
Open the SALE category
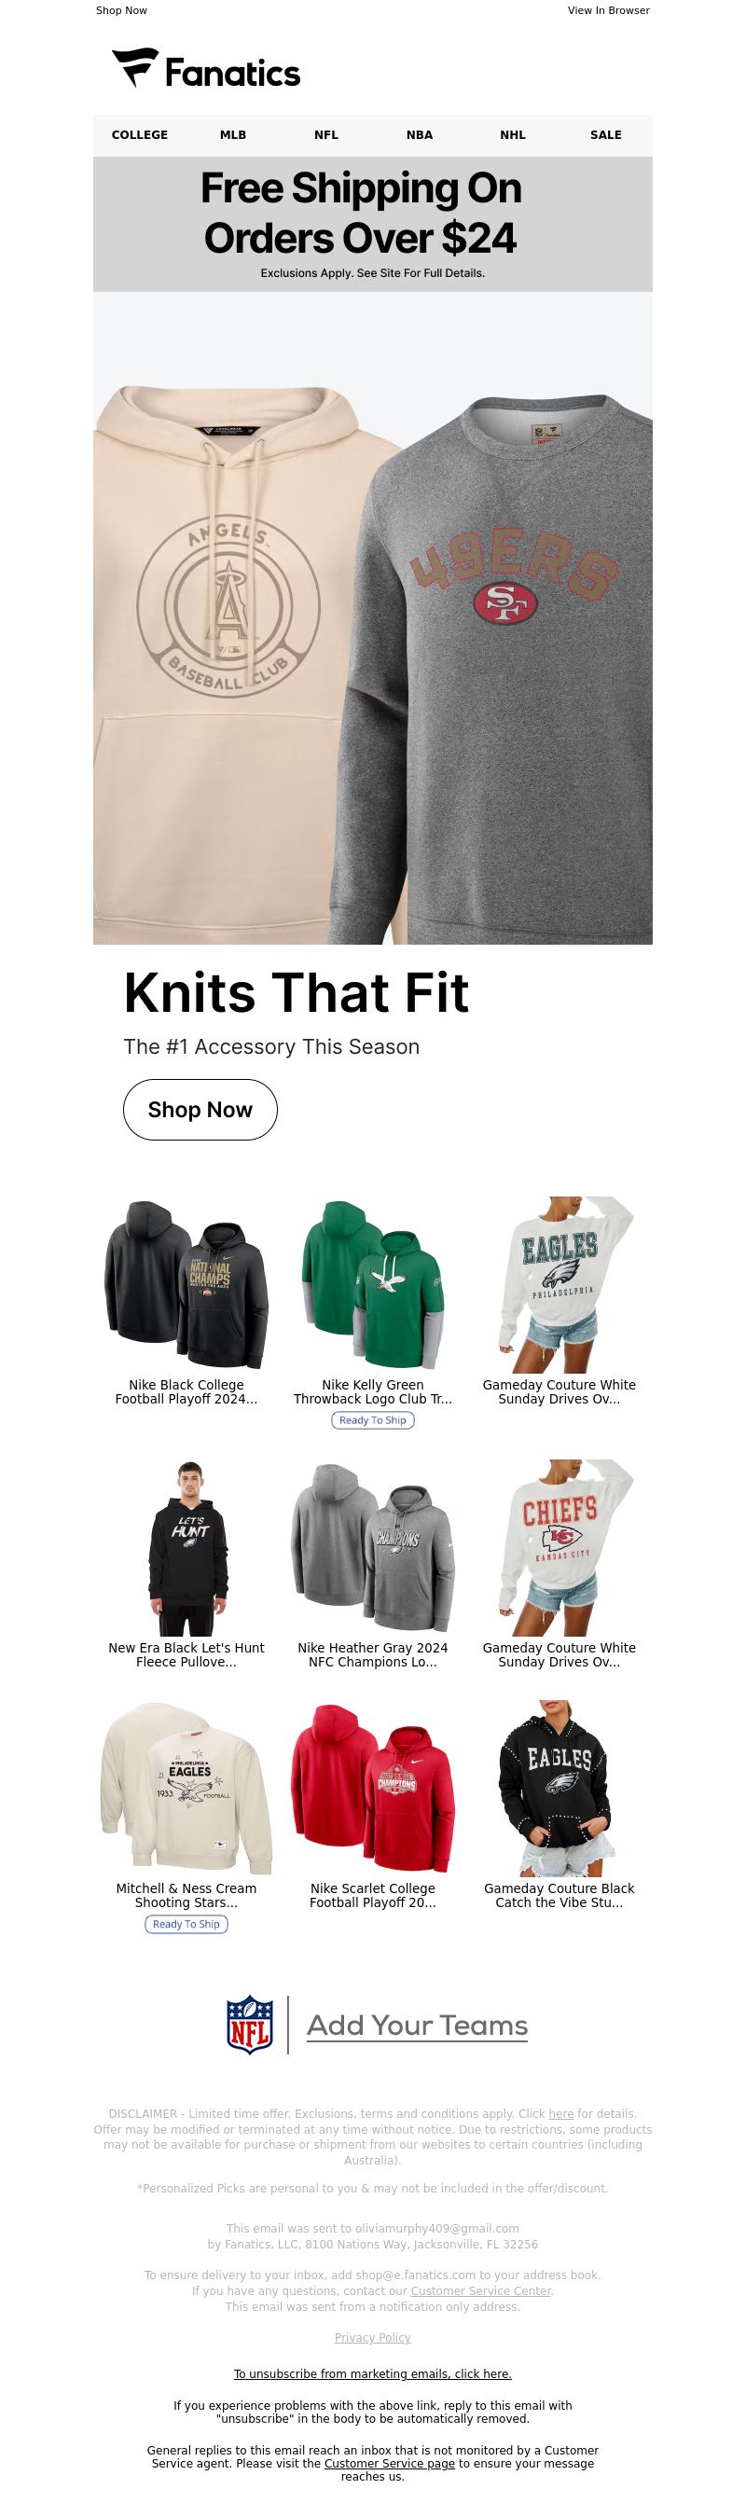[606, 135]
